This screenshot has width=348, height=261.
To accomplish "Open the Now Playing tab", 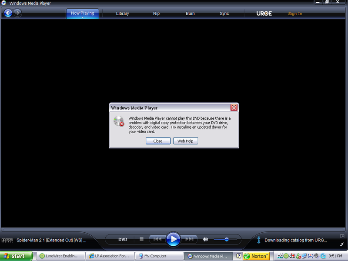I will coord(83,13).
